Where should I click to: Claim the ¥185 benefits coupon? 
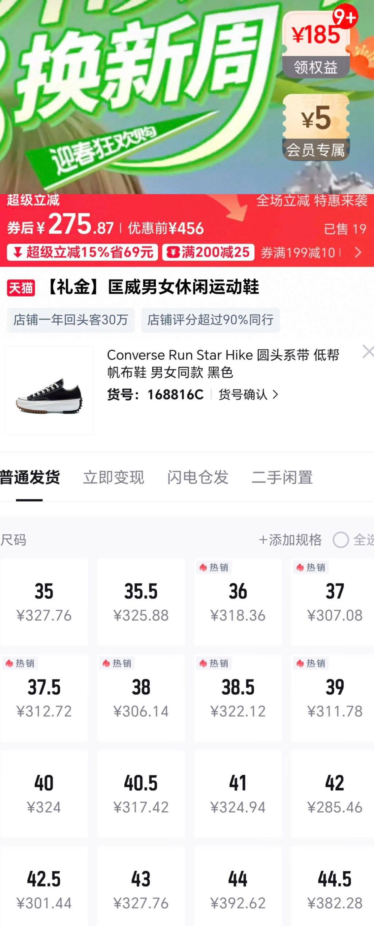tap(316, 45)
